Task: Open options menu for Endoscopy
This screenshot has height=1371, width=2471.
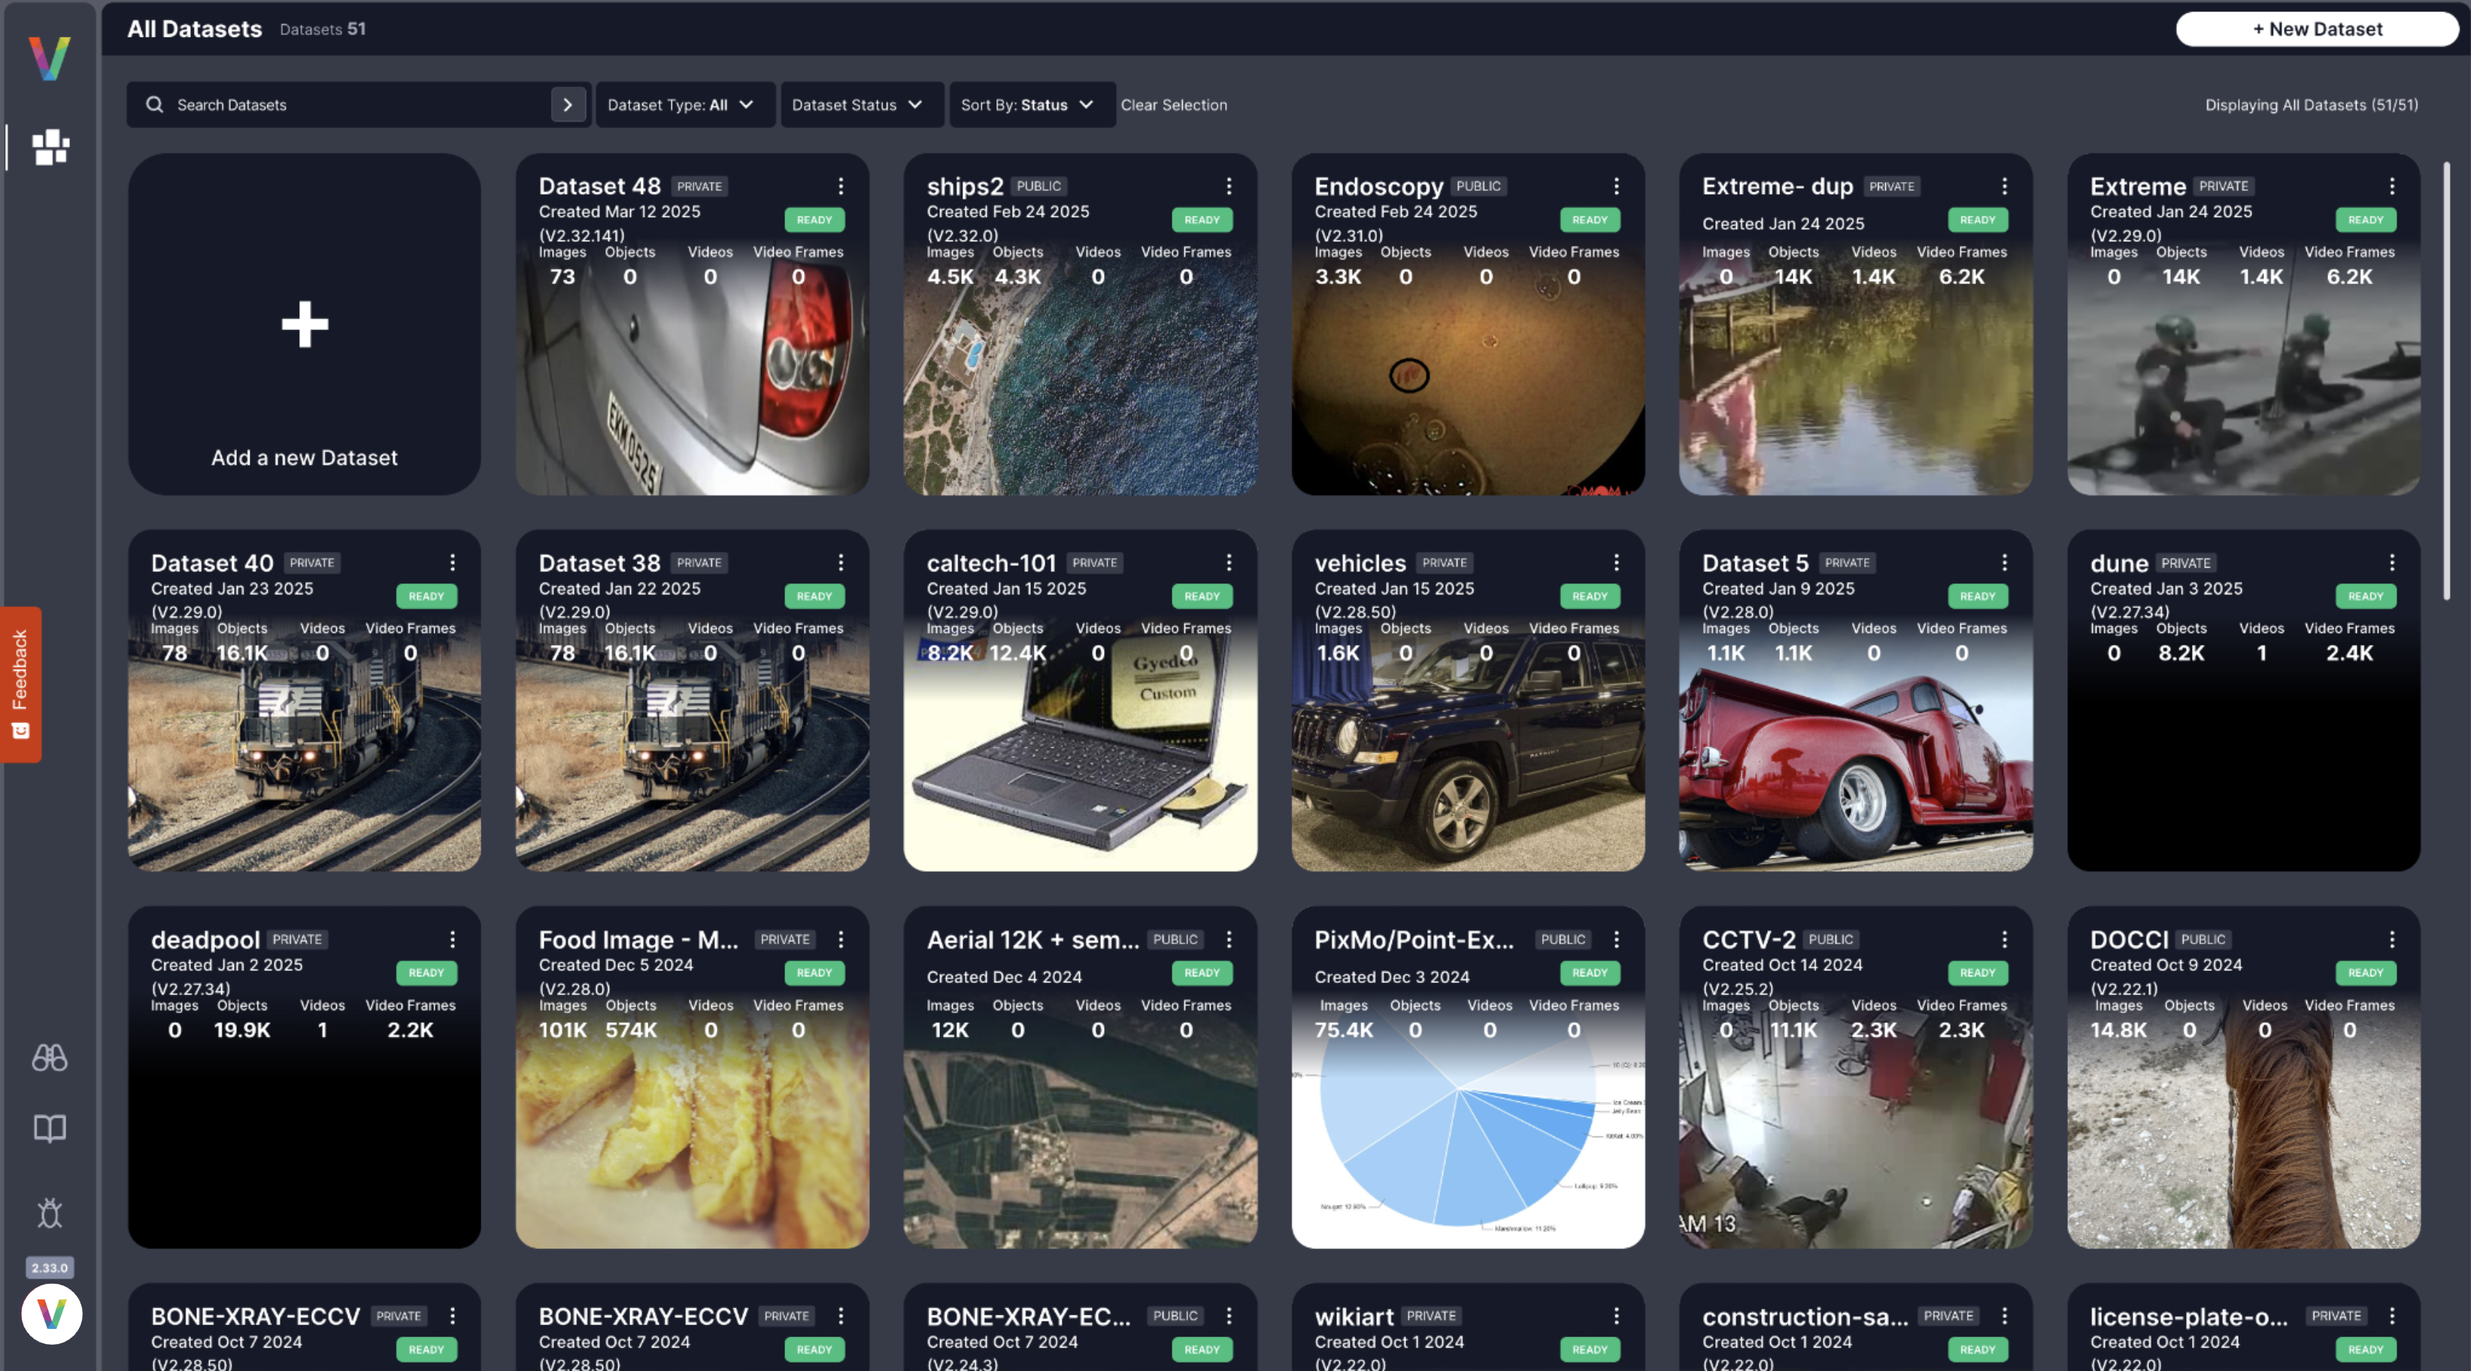Action: (x=1616, y=186)
